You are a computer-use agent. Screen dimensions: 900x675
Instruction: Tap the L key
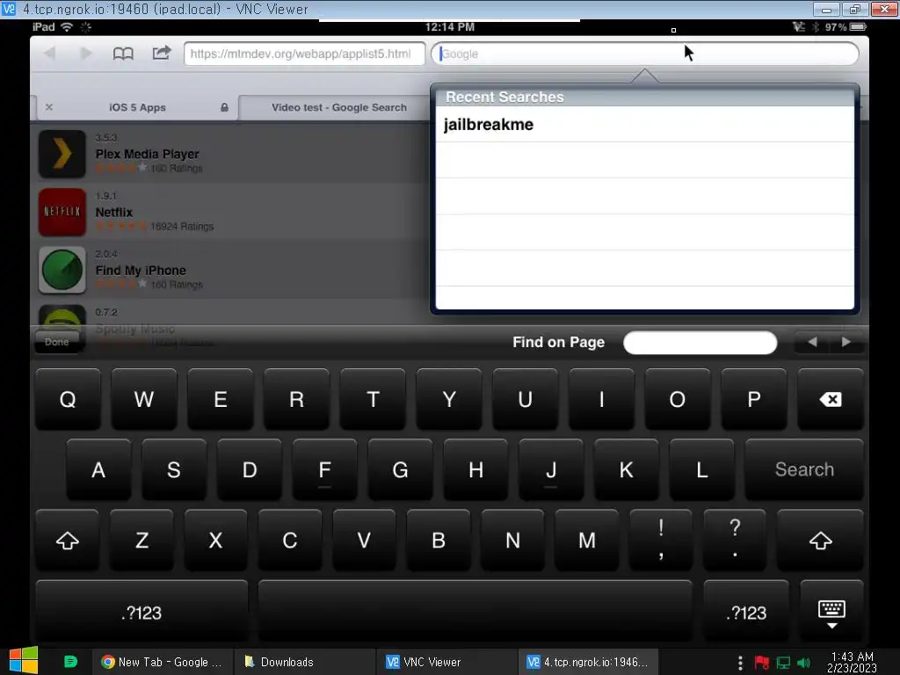coord(702,470)
